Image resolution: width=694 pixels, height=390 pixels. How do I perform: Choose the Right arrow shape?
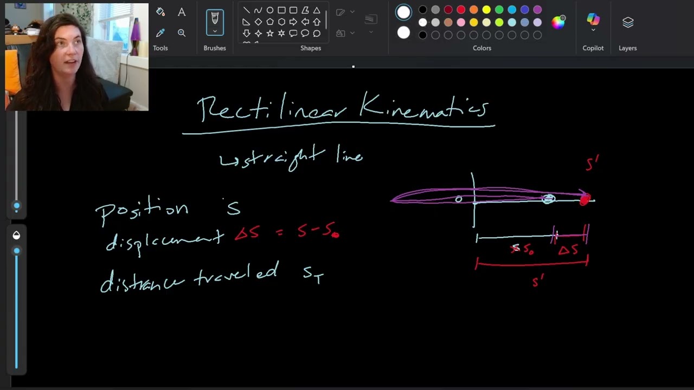coord(293,22)
